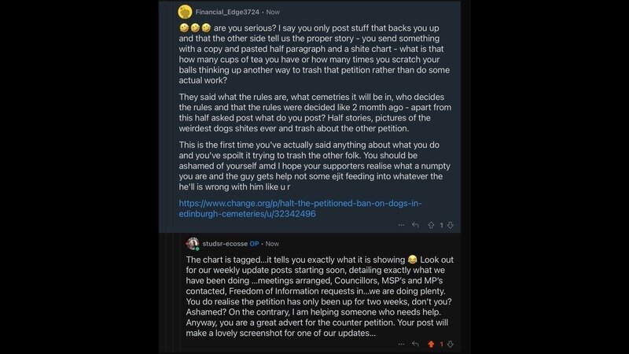Image resolution: width=629 pixels, height=354 pixels.
Task: Open the three-dot menu on studsr-ecosse's reply
Action: click(400, 344)
